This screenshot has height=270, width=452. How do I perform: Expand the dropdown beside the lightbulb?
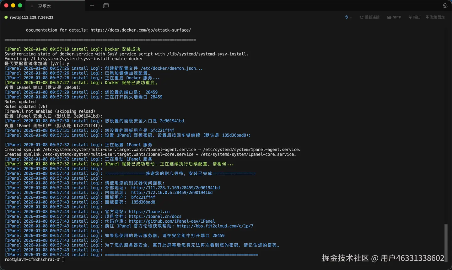(x=351, y=17)
